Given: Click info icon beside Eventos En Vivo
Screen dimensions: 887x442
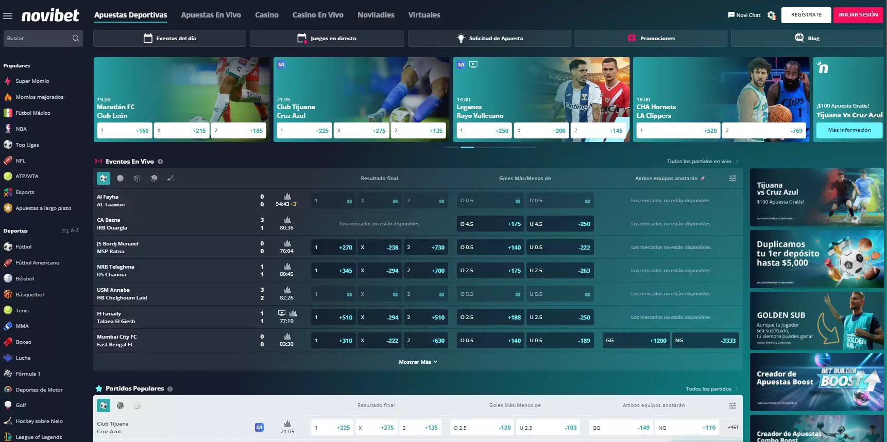Looking at the screenshot, I should pos(160,162).
